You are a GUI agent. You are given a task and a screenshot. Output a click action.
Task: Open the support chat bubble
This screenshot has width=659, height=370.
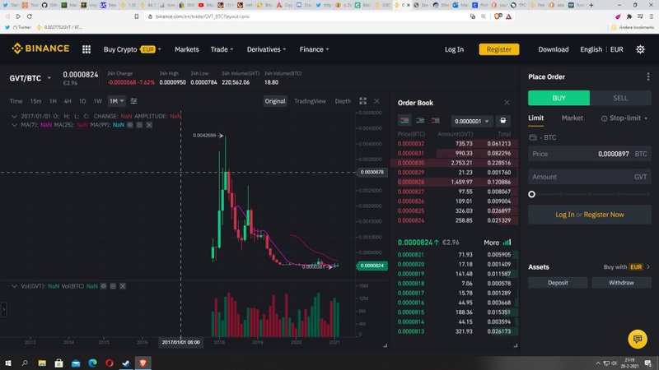pos(637,339)
